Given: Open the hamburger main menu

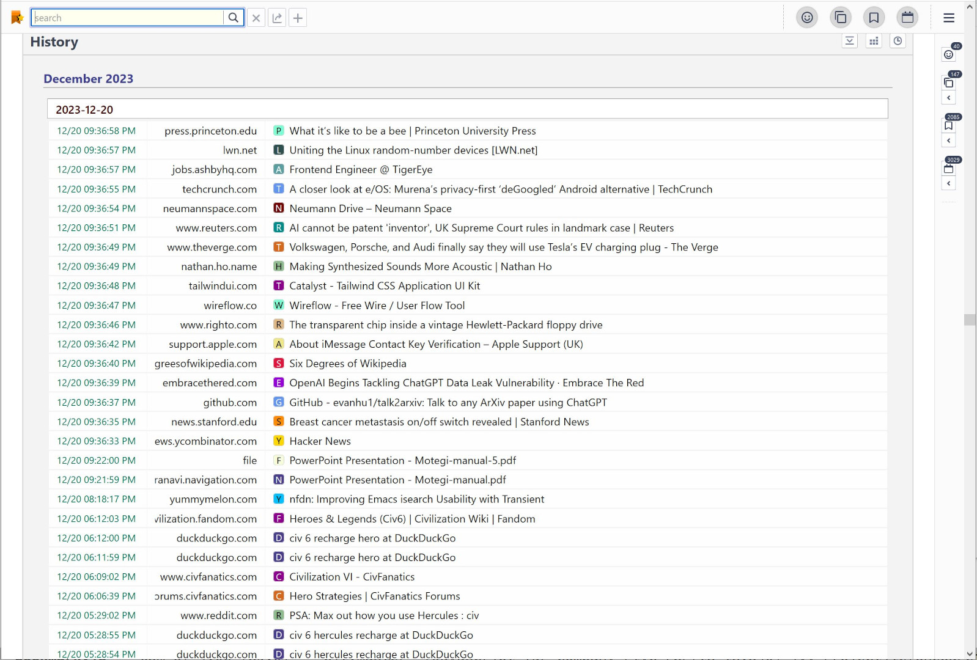Looking at the screenshot, I should click(x=949, y=18).
